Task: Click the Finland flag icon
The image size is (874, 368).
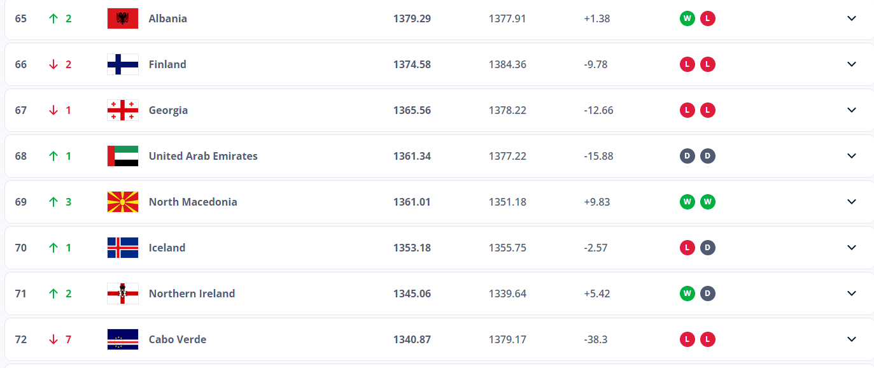Action: 123,64
